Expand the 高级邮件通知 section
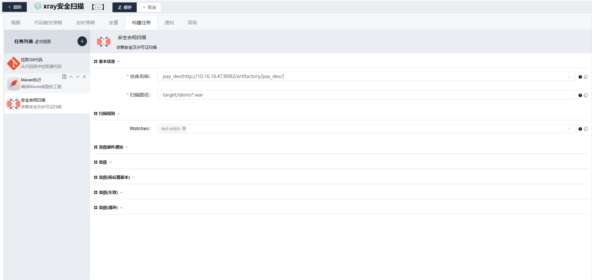 111,147
